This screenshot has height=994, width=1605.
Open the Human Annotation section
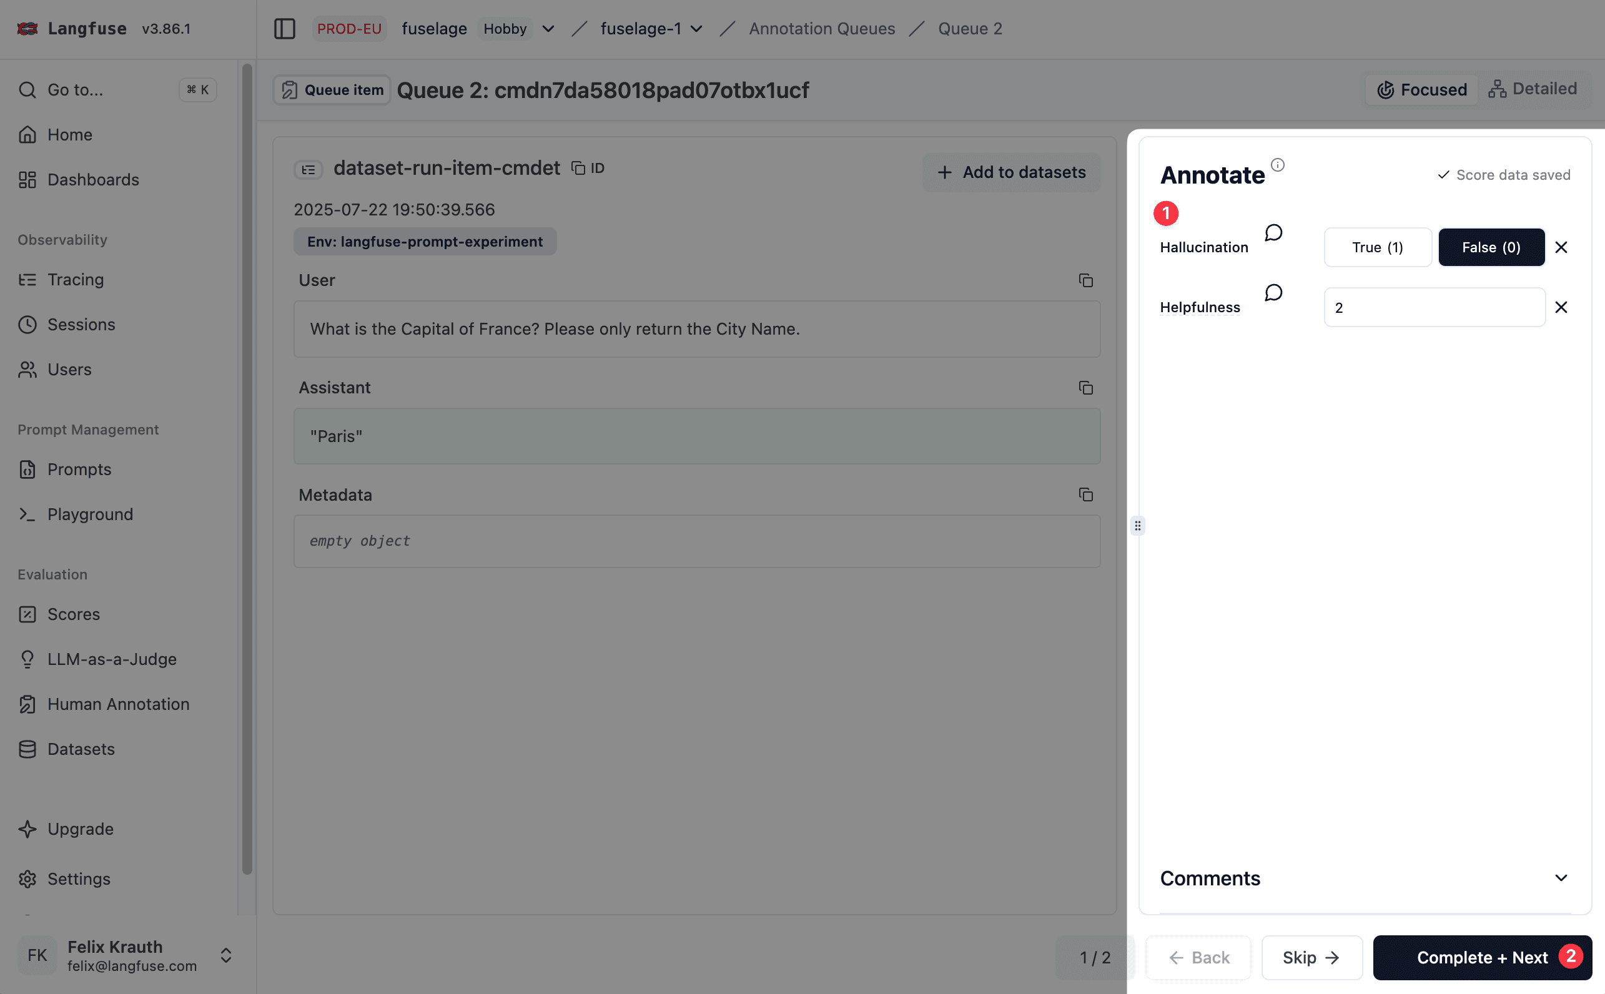117,704
